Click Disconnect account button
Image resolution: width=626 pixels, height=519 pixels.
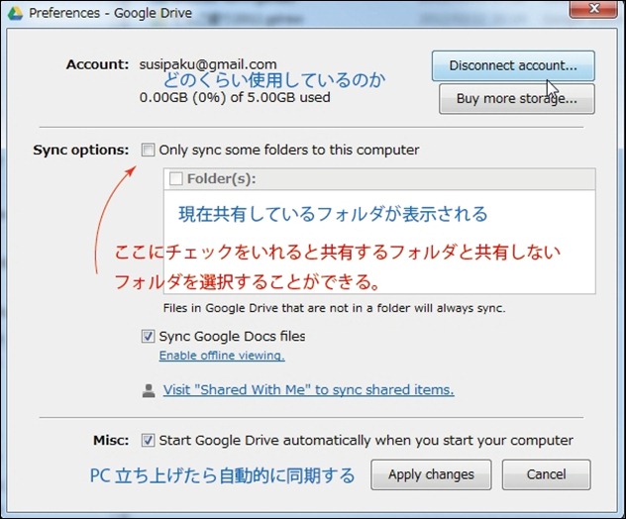point(513,65)
